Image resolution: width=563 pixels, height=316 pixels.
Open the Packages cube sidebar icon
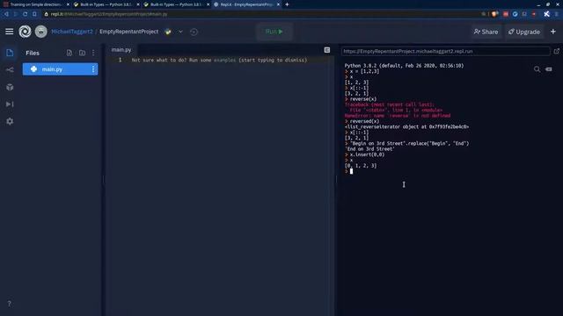pyautogui.click(x=10, y=87)
